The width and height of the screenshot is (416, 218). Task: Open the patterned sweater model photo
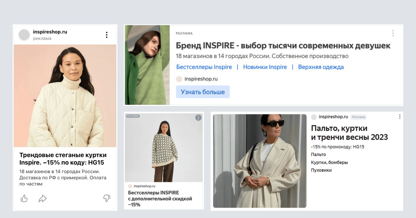[164, 148]
